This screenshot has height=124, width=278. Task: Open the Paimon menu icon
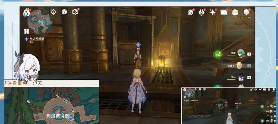point(27,13)
